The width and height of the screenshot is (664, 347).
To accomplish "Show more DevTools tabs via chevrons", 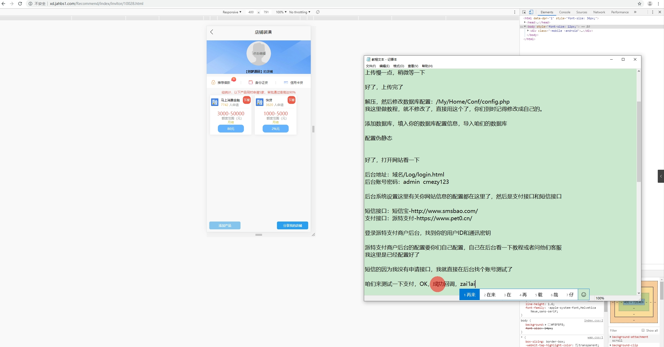I will (635, 12).
